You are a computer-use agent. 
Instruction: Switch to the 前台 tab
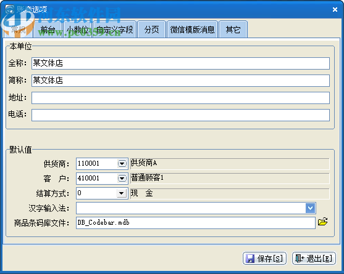point(48,30)
